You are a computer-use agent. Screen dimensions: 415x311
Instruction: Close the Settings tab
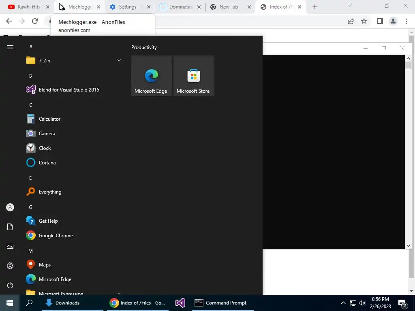click(148, 7)
